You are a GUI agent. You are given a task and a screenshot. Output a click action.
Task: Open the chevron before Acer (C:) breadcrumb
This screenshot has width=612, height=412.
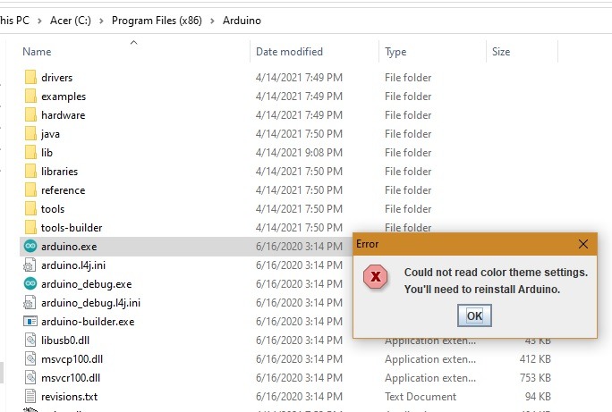pyautogui.click(x=39, y=21)
